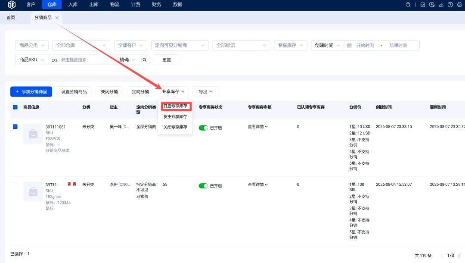Switch to the 分销商品 tab

point(43,18)
